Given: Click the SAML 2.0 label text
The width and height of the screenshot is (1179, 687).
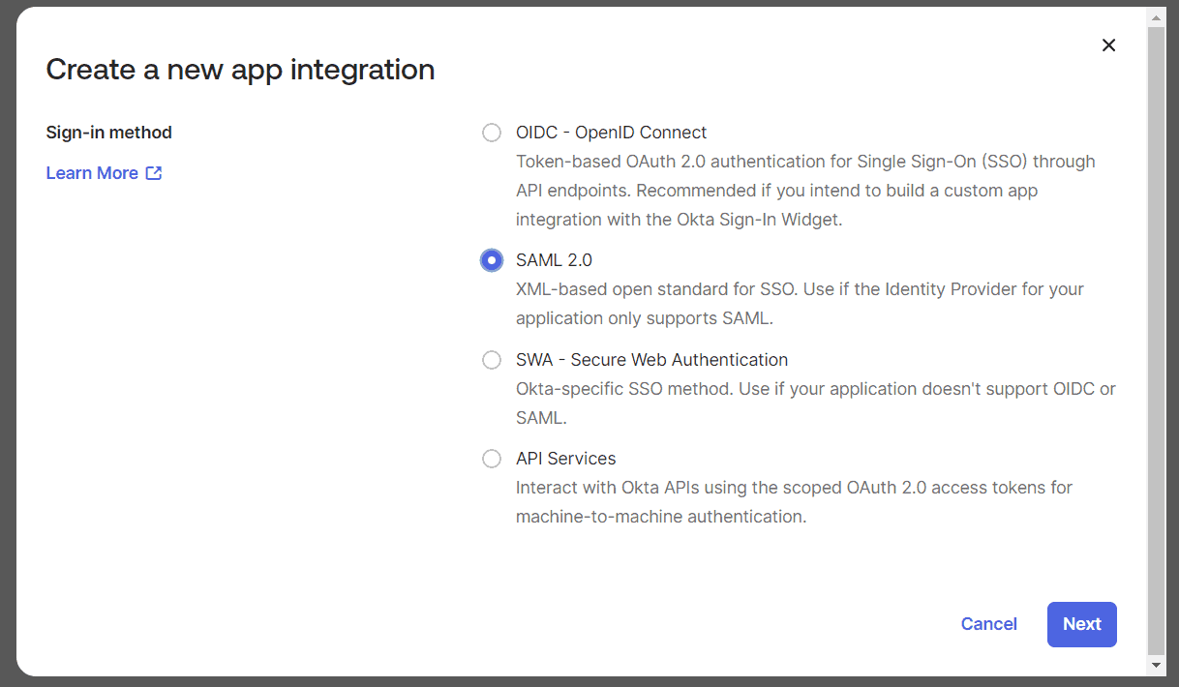Looking at the screenshot, I should click(x=554, y=260).
